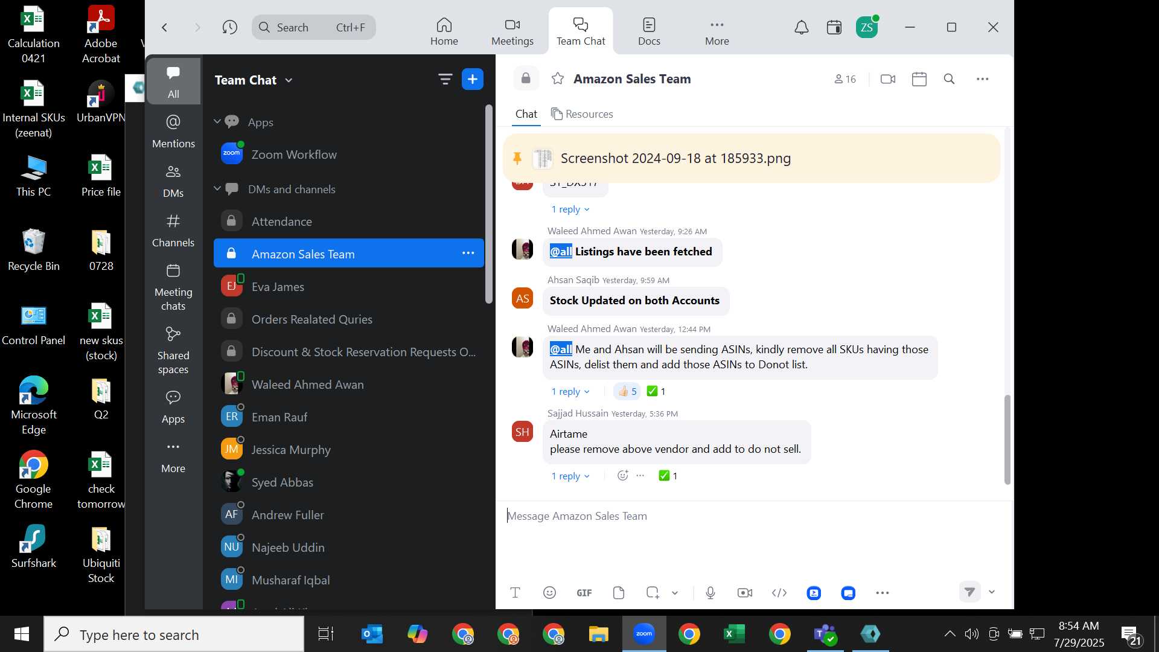Toggle checkmark reaction on Waleed's ASINs message
The width and height of the screenshot is (1159, 652).
[x=656, y=391]
